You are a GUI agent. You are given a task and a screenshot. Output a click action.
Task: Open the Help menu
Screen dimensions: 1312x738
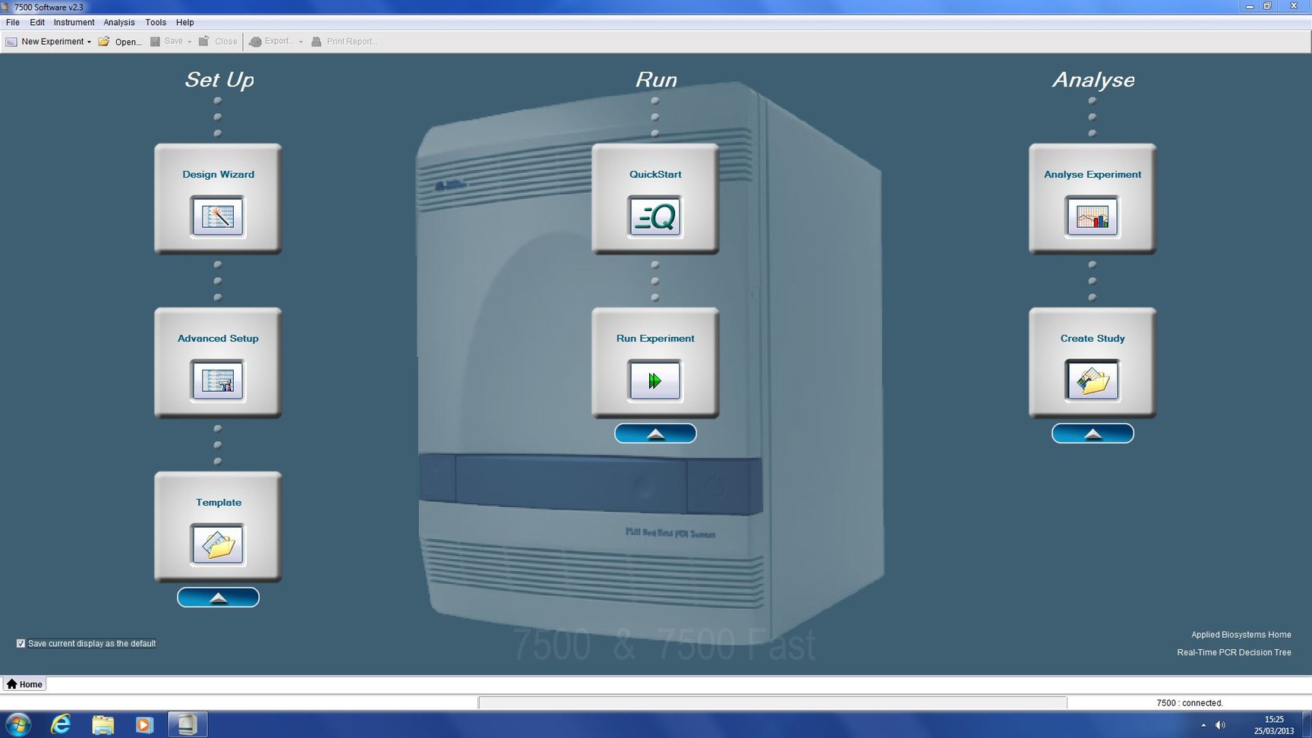click(x=184, y=22)
